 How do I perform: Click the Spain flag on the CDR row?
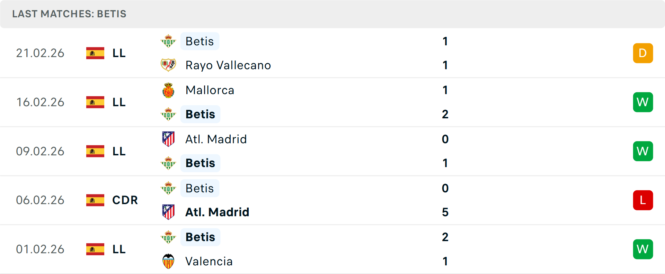point(95,200)
